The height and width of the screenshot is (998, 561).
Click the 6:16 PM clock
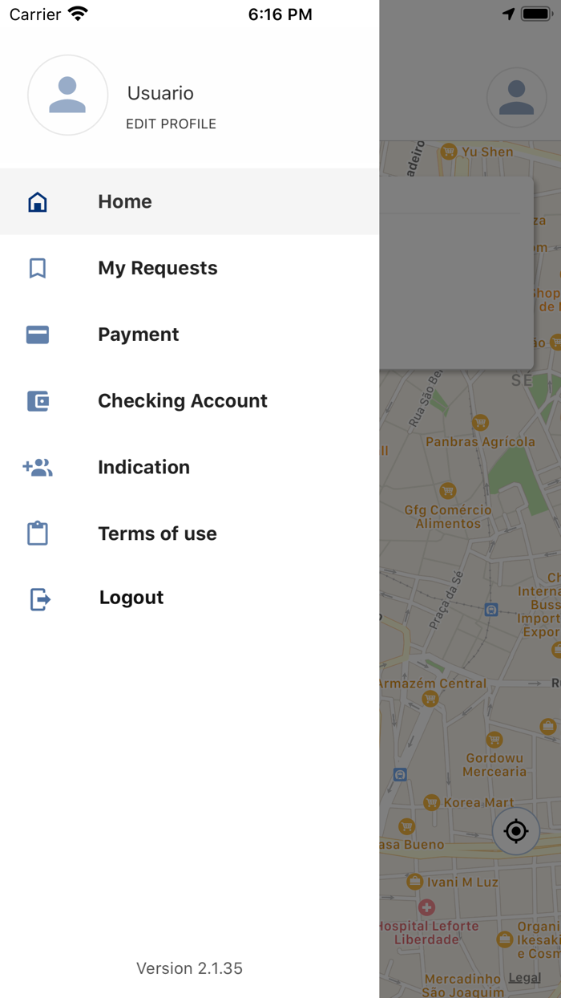click(280, 14)
